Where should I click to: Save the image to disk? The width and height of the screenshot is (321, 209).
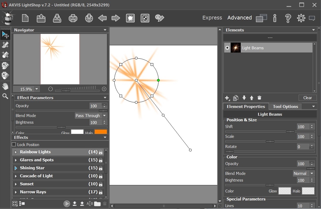(x=57, y=18)
